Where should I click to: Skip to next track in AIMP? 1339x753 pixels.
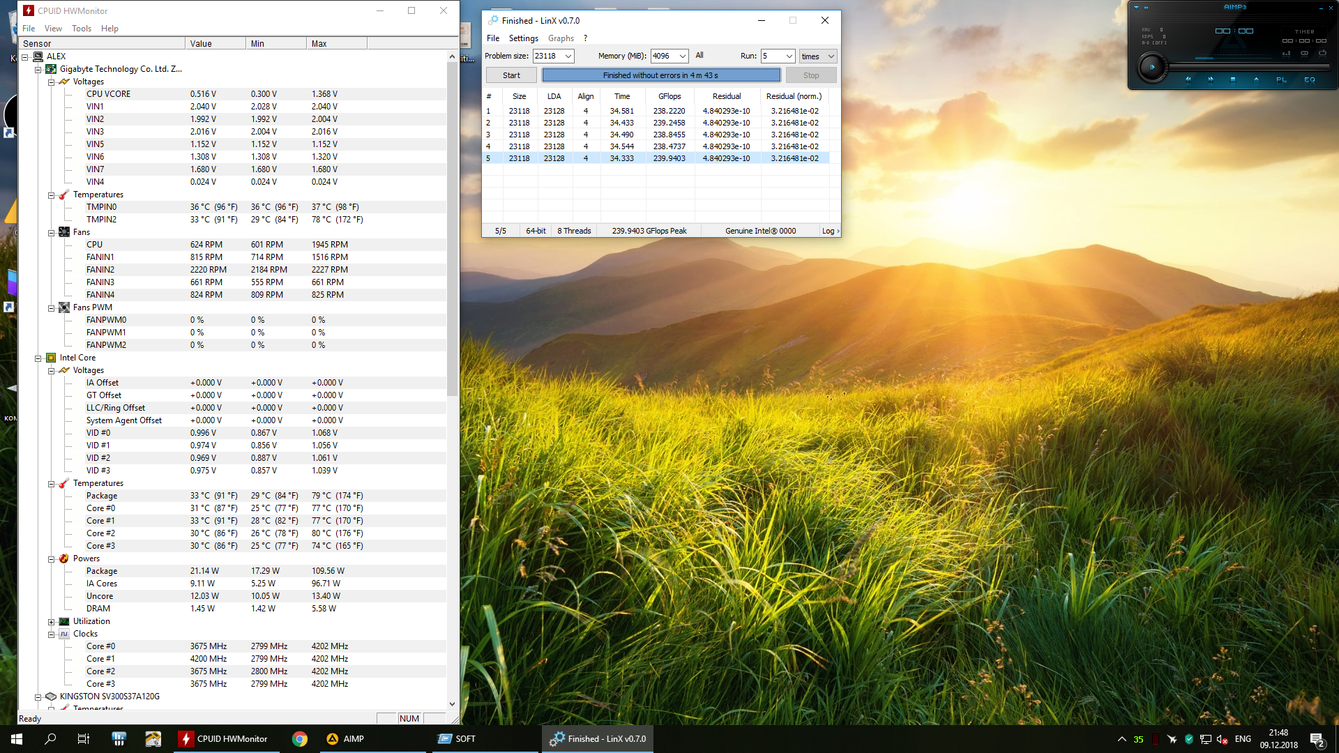[x=1211, y=79]
